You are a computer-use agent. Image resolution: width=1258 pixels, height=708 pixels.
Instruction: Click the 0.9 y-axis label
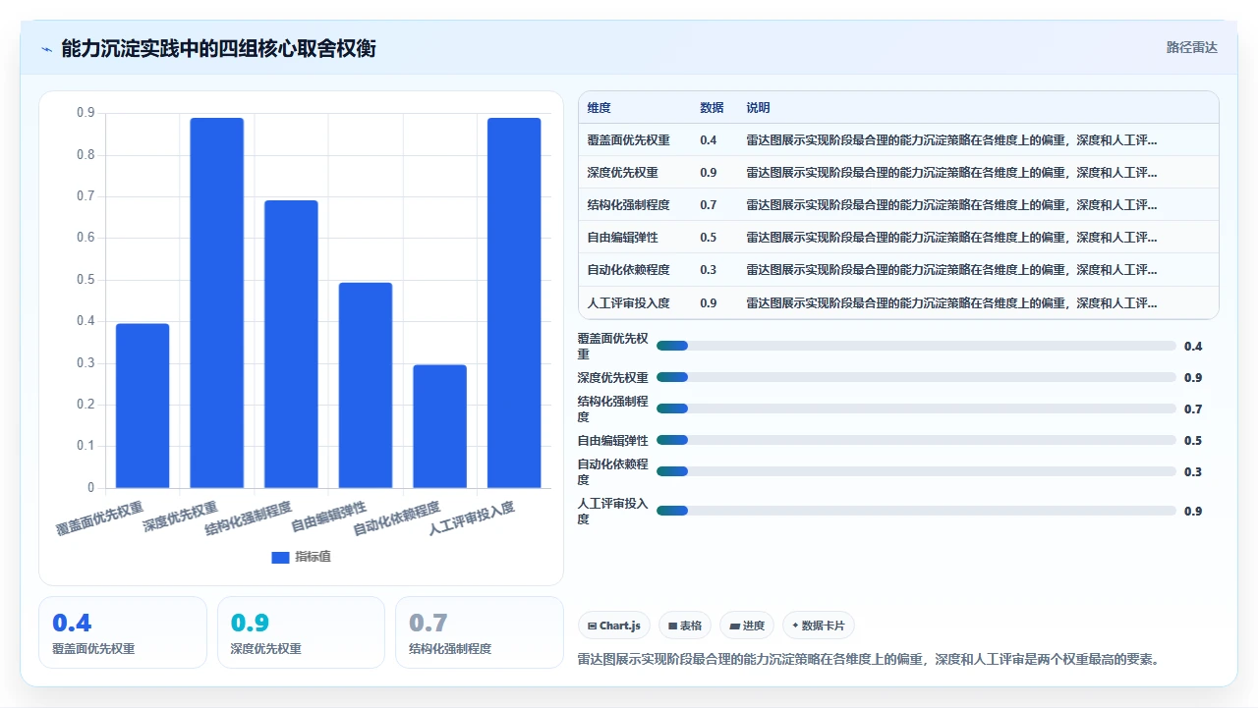point(86,113)
